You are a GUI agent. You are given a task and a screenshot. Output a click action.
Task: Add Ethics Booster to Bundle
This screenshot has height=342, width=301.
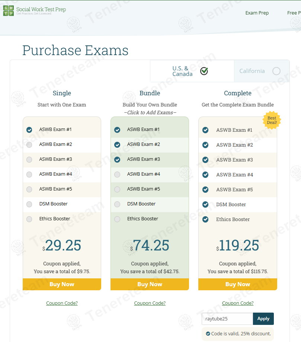click(117, 219)
